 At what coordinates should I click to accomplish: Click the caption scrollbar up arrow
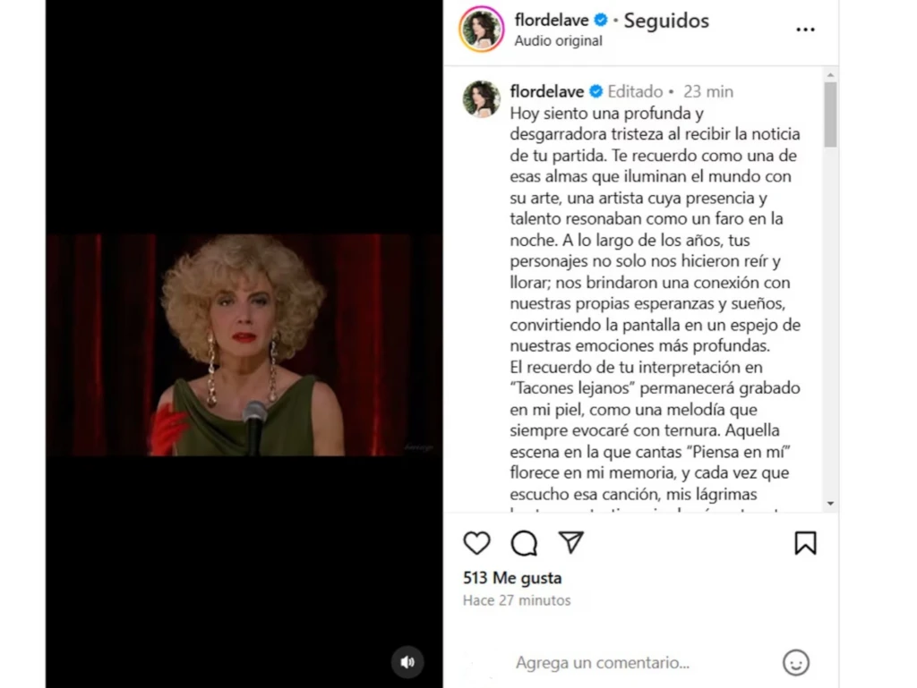(830, 75)
